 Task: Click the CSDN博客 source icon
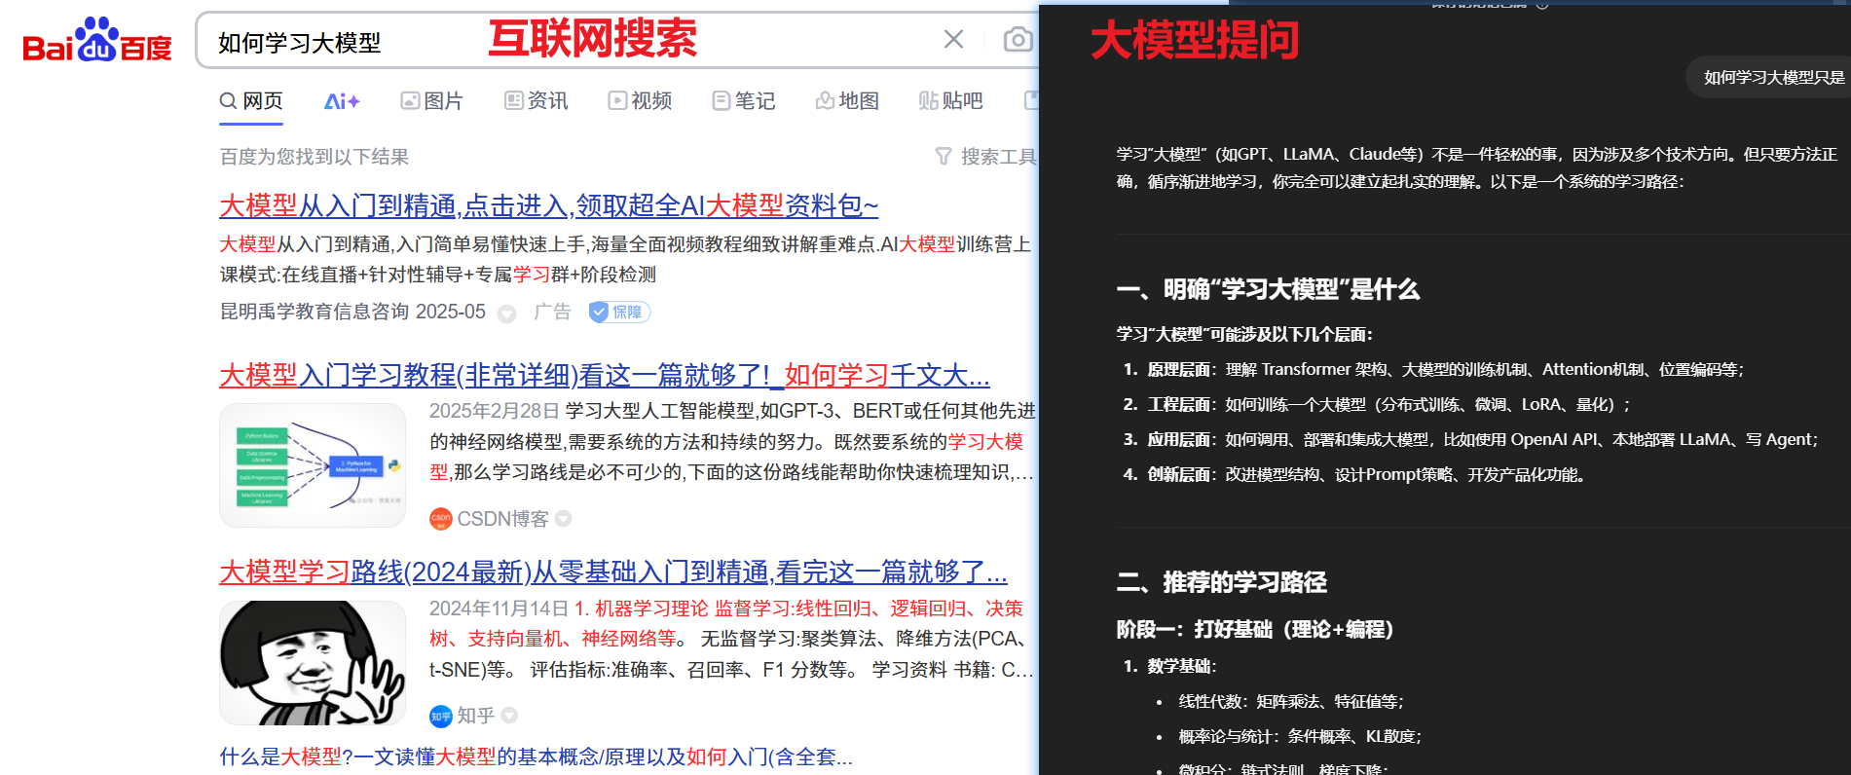click(x=441, y=519)
